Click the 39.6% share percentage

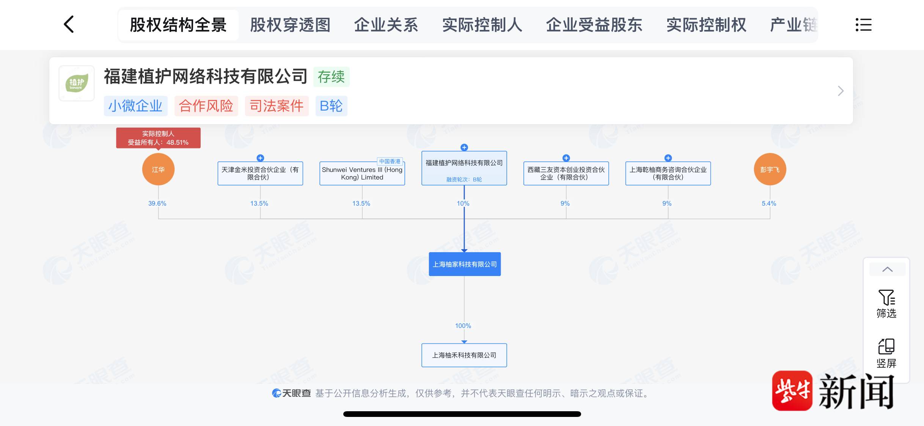click(157, 203)
